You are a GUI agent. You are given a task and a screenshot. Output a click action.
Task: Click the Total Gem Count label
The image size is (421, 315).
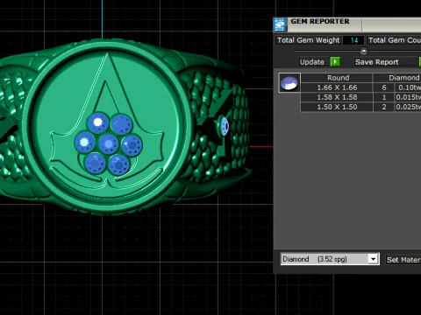click(x=394, y=40)
